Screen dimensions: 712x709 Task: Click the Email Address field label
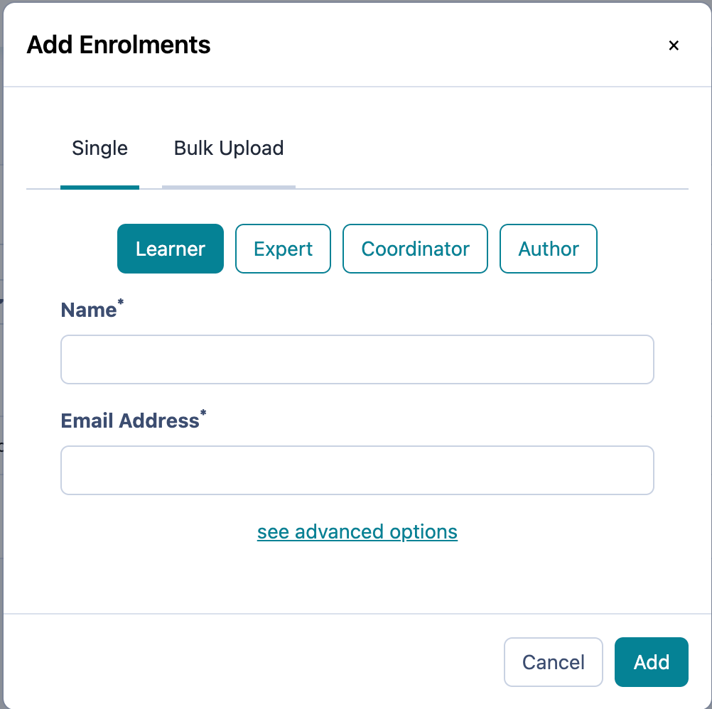(130, 421)
